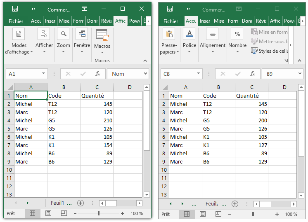Select normal view button in right status bar

tap(187, 214)
